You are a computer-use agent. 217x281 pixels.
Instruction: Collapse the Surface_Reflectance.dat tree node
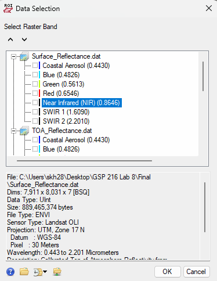(x=13, y=57)
